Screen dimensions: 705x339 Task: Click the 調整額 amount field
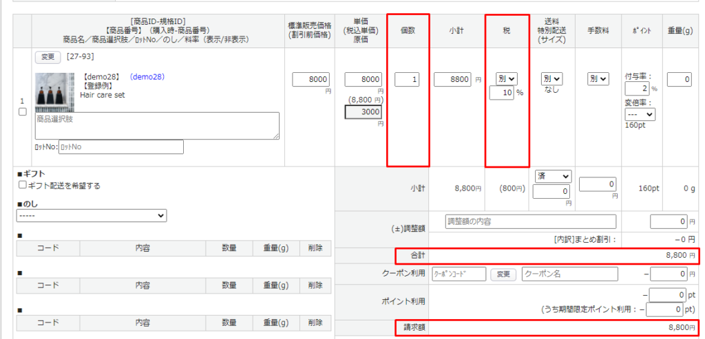pyautogui.click(x=669, y=221)
